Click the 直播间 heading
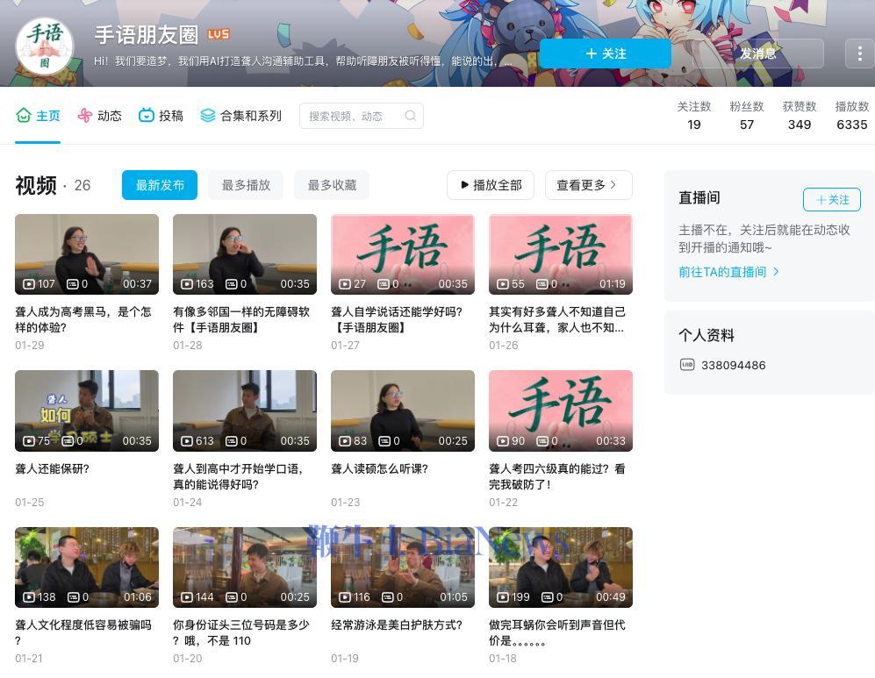Viewport: 875px width, 678px height. [x=699, y=197]
